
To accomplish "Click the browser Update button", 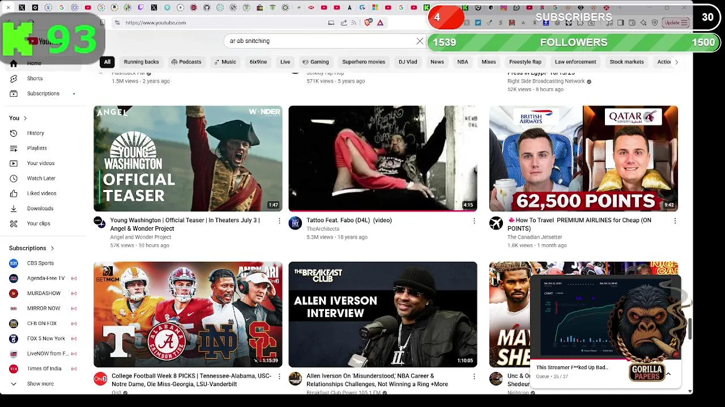I will tap(676, 23).
